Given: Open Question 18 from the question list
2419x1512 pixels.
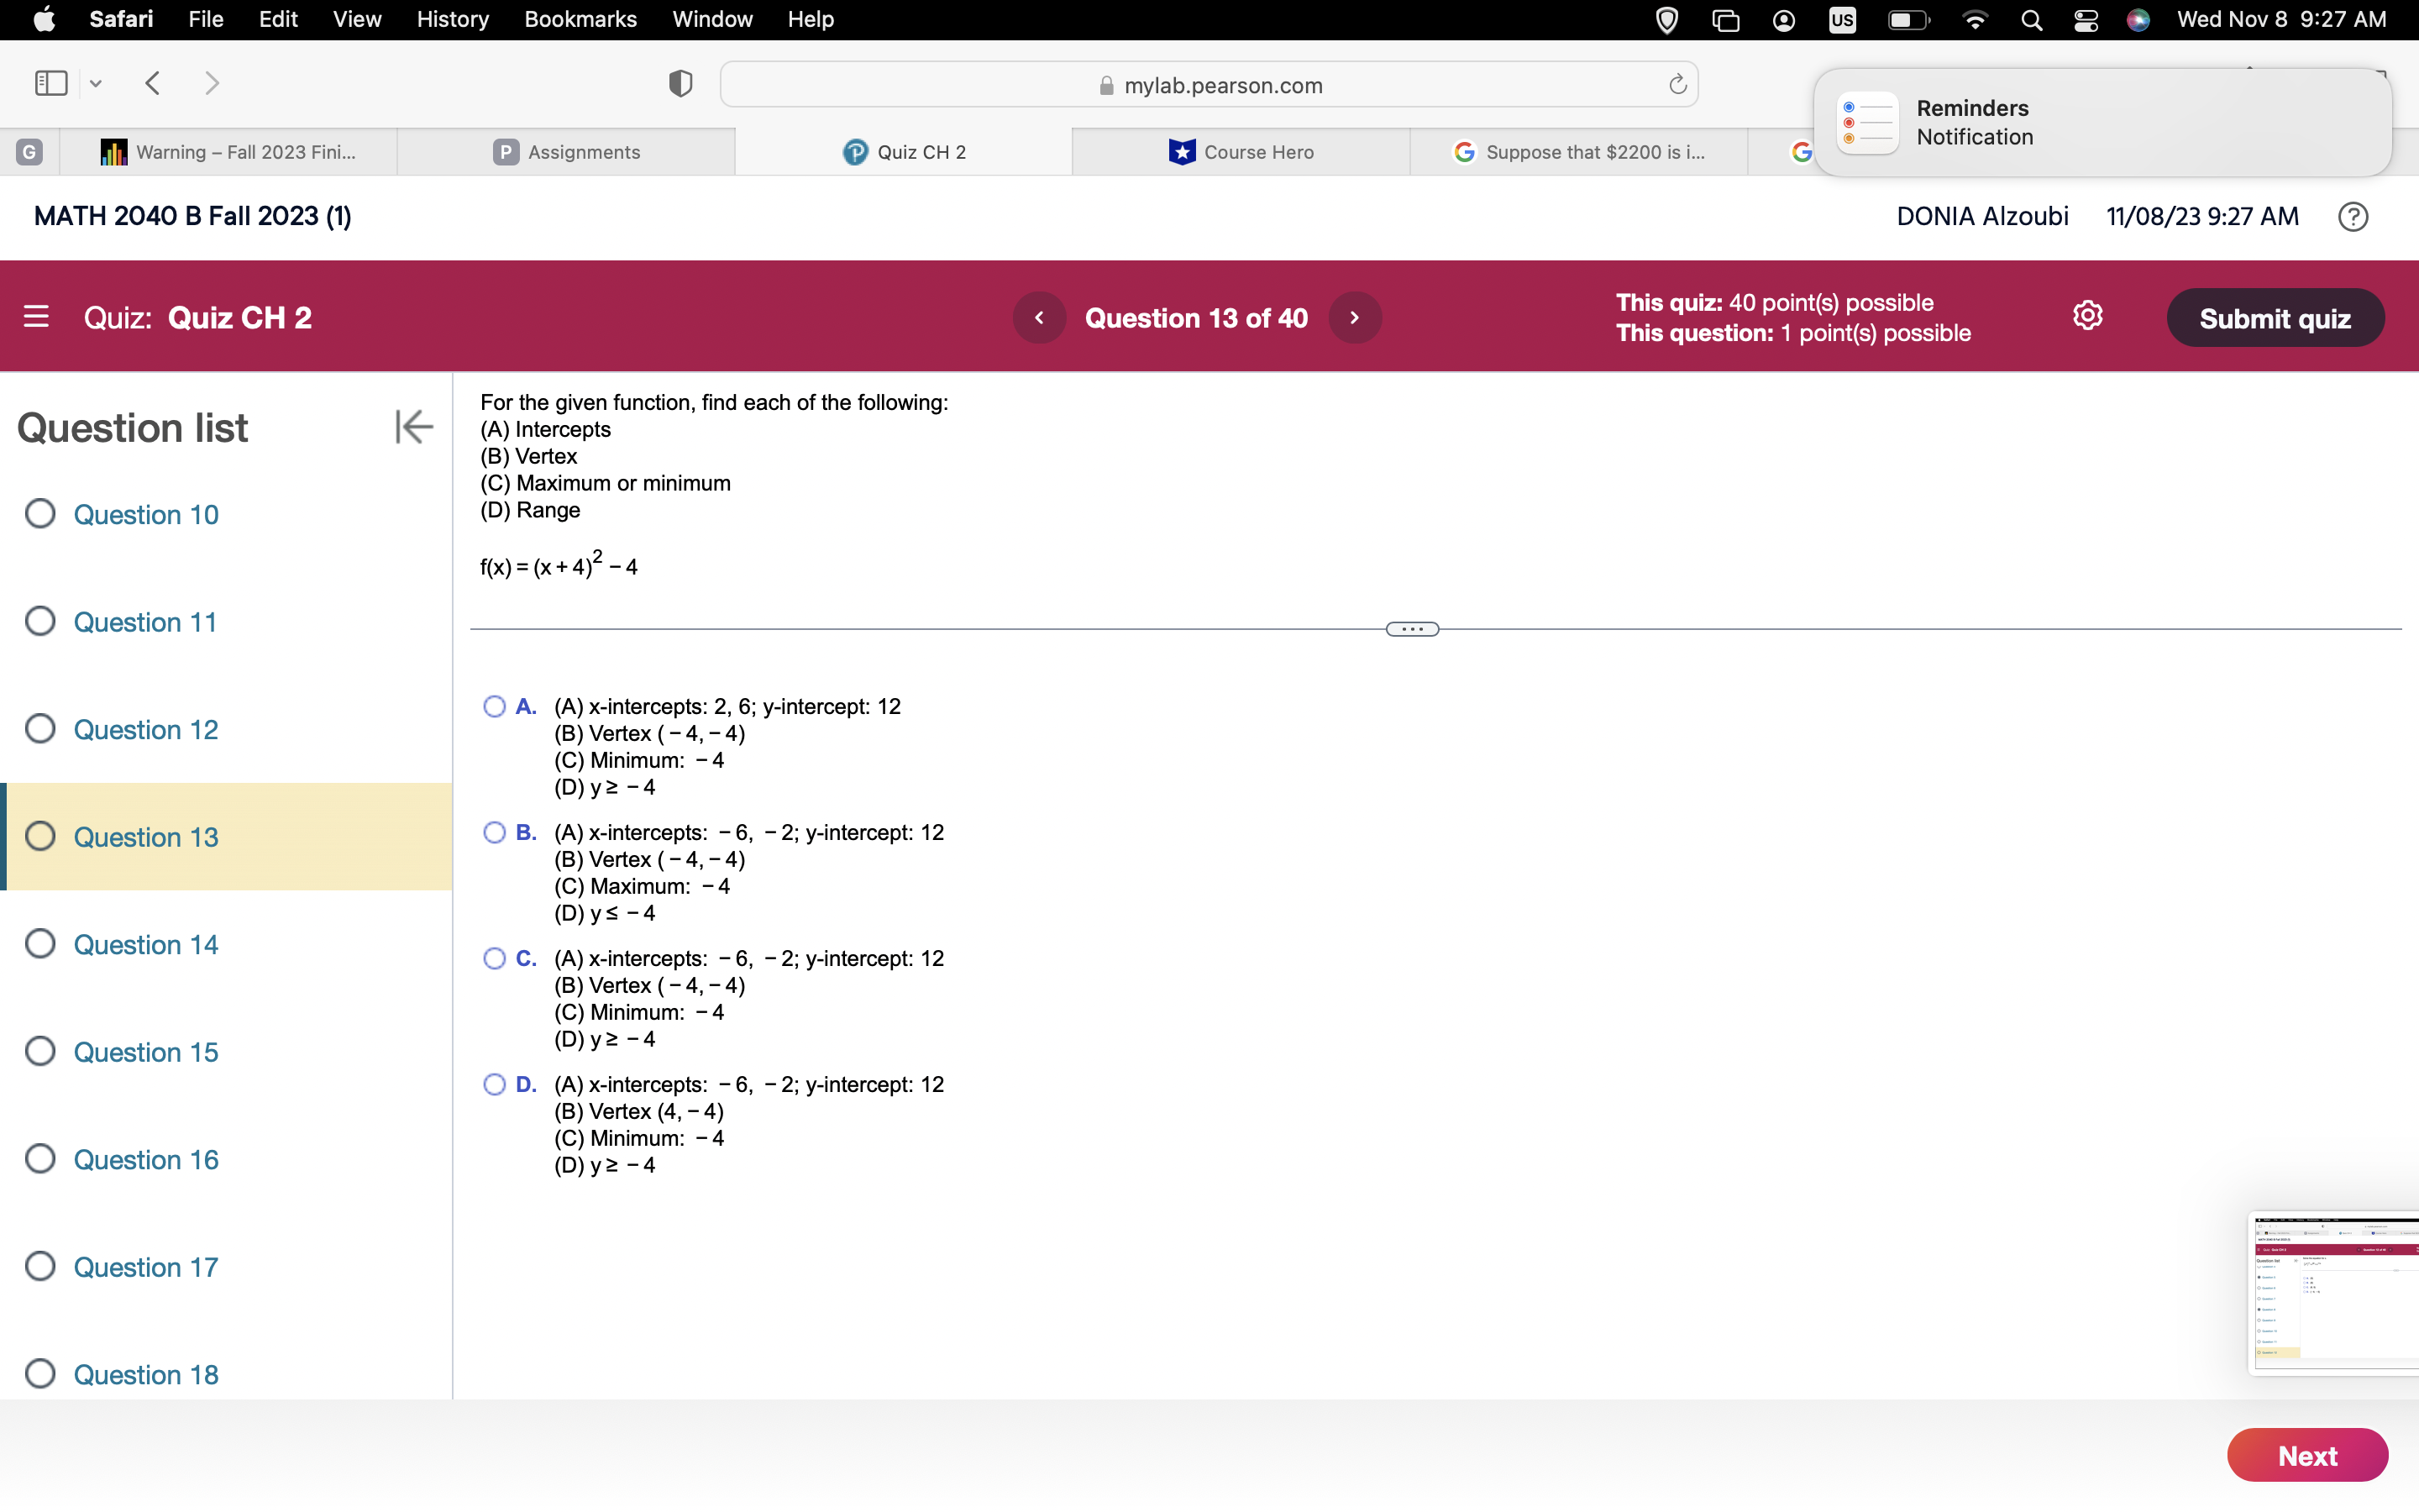Looking at the screenshot, I should [146, 1374].
